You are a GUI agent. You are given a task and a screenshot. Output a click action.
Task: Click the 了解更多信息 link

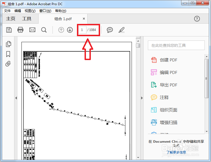pos(176,152)
